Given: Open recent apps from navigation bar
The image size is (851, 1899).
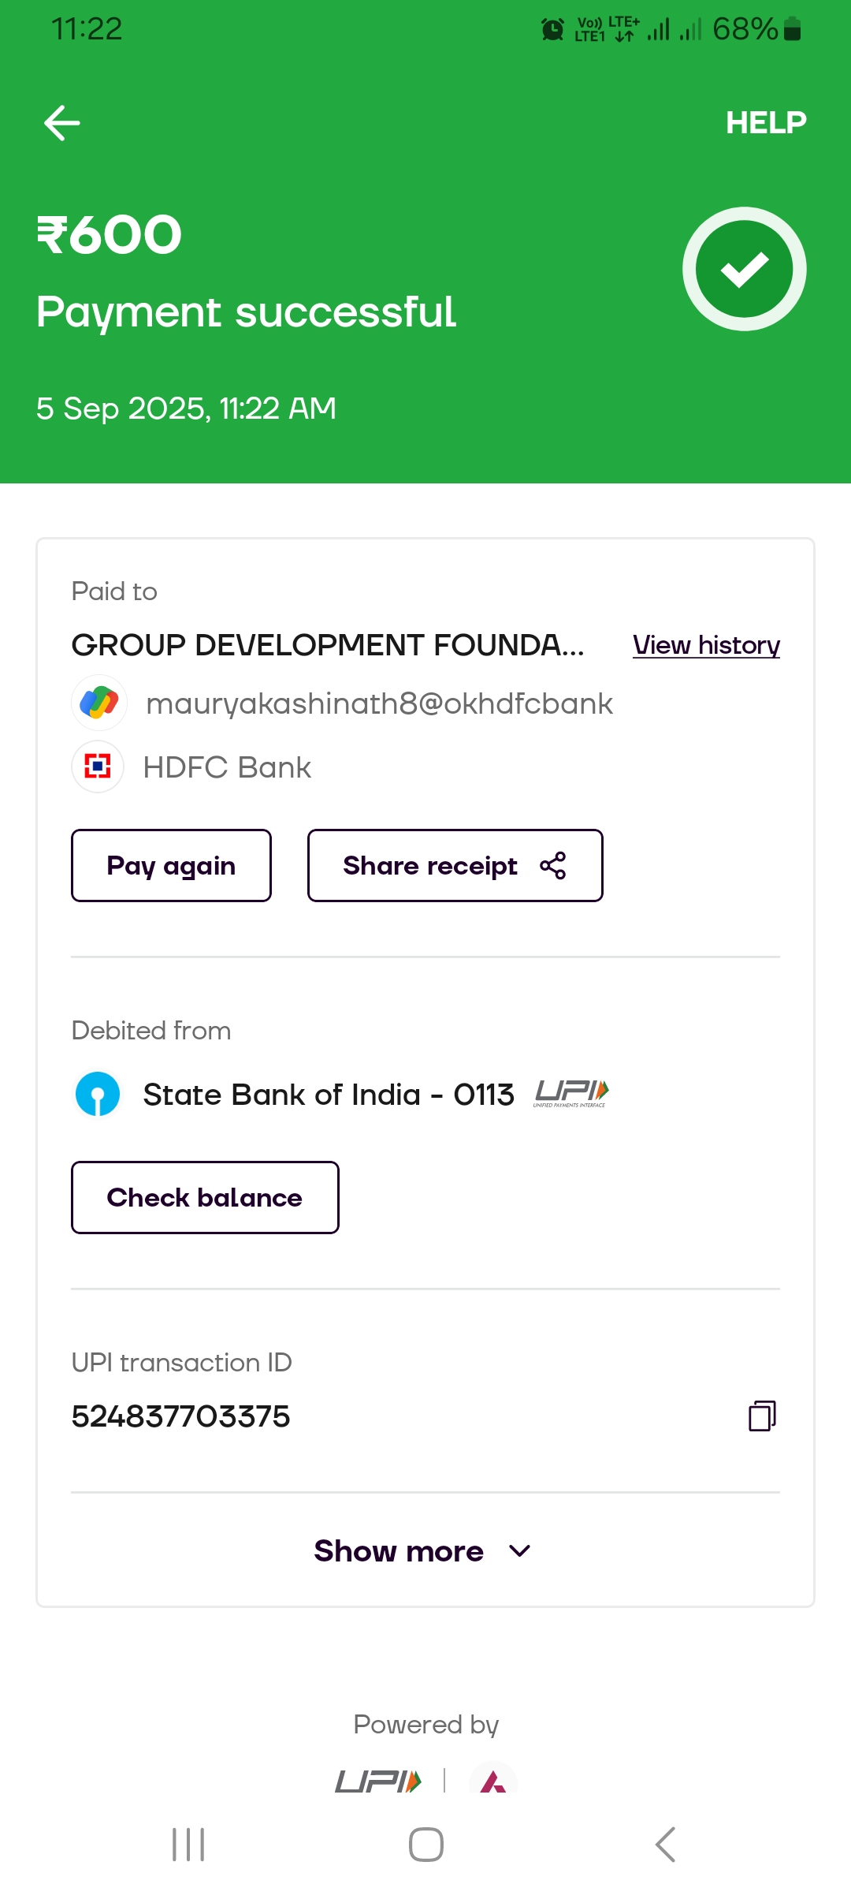Looking at the screenshot, I should click(x=188, y=1845).
